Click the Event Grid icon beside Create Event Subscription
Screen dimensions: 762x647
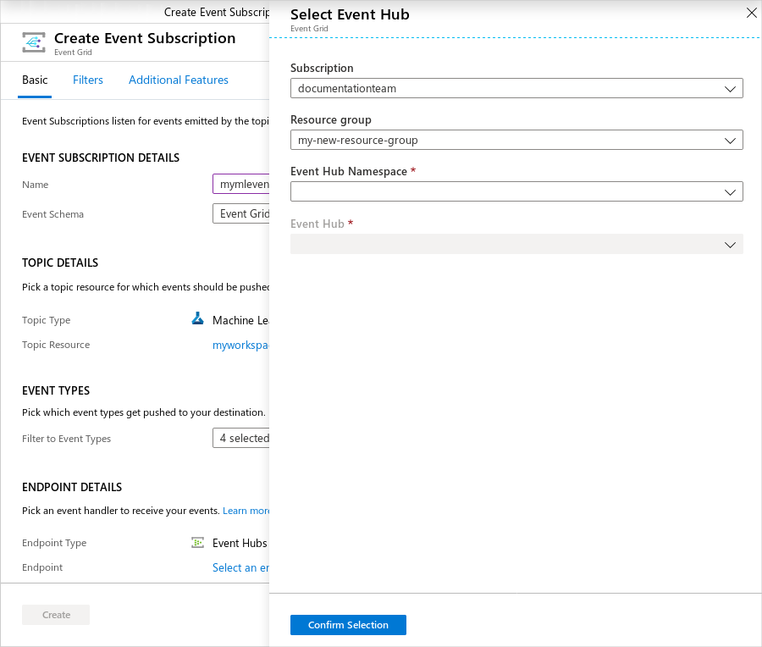pos(35,42)
